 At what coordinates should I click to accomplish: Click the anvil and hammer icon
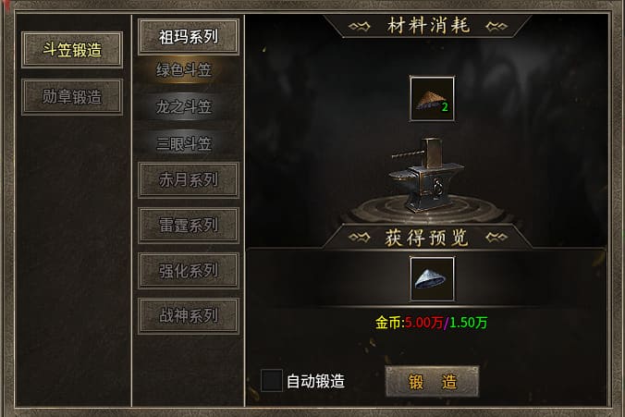426,176
